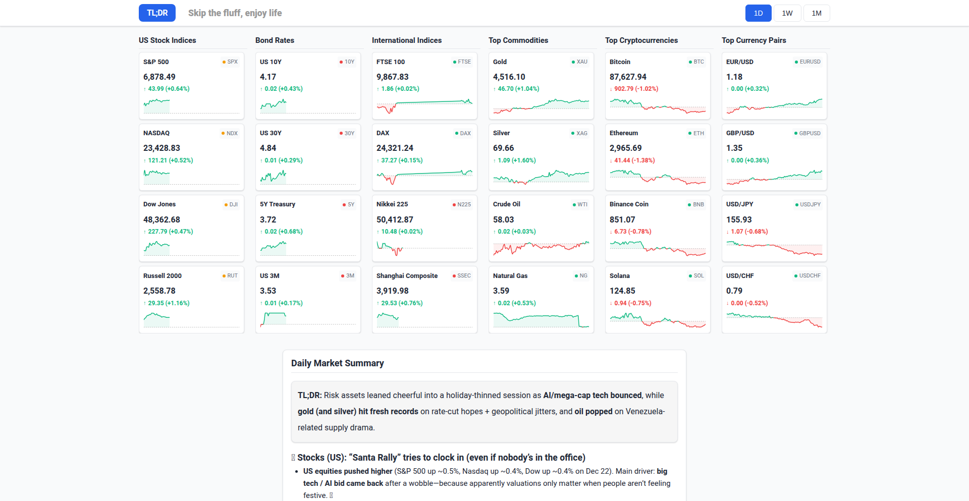Select the 1M timeframe
Image resolution: width=969 pixels, height=501 pixels.
coord(816,13)
